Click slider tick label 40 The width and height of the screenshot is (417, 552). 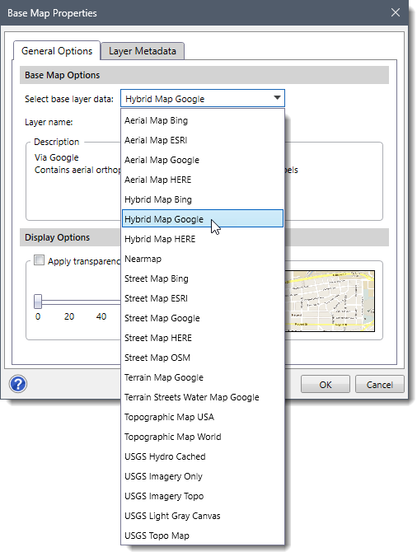(x=101, y=316)
